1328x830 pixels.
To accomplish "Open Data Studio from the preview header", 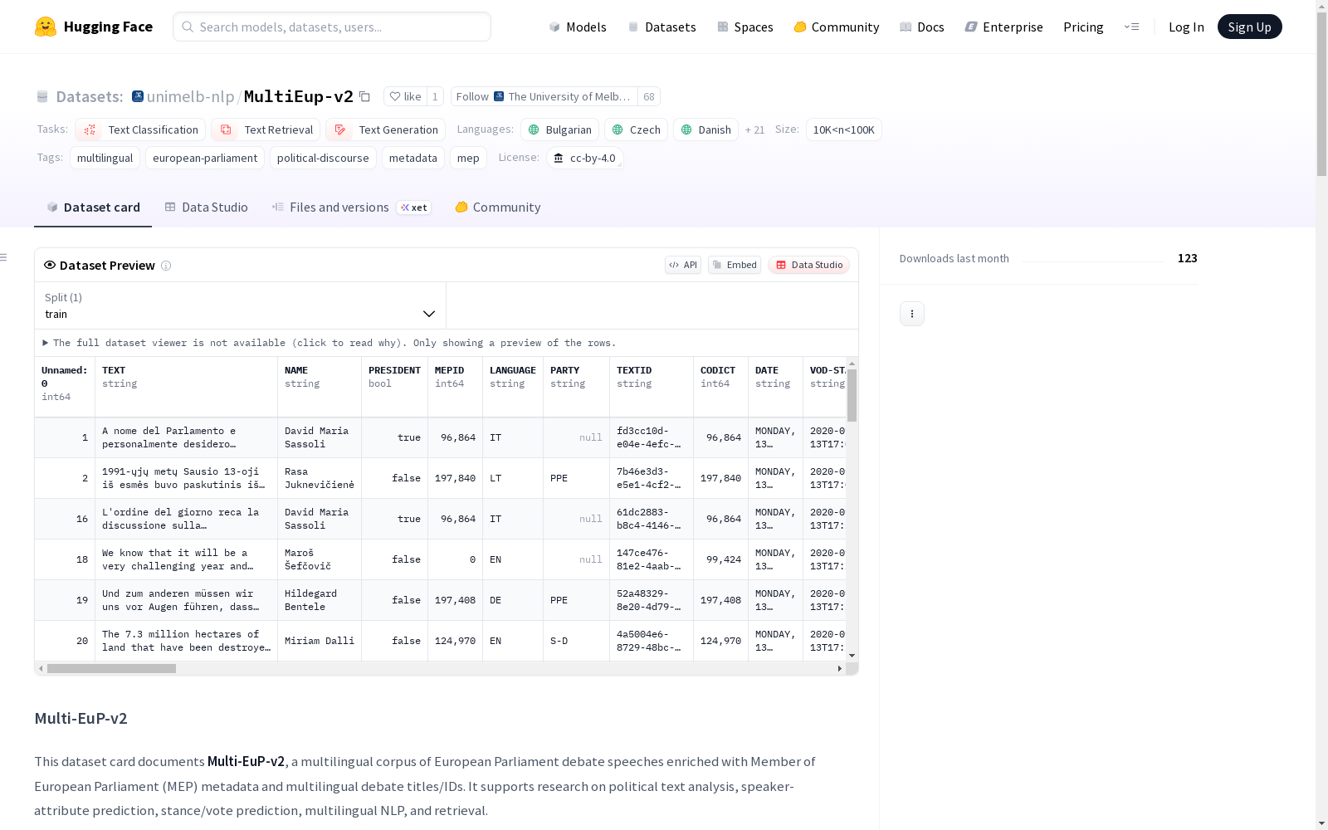I will (x=808, y=265).
